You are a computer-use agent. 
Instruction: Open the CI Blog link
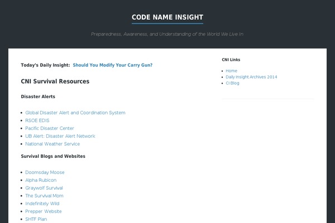click(x=232, y=83)
